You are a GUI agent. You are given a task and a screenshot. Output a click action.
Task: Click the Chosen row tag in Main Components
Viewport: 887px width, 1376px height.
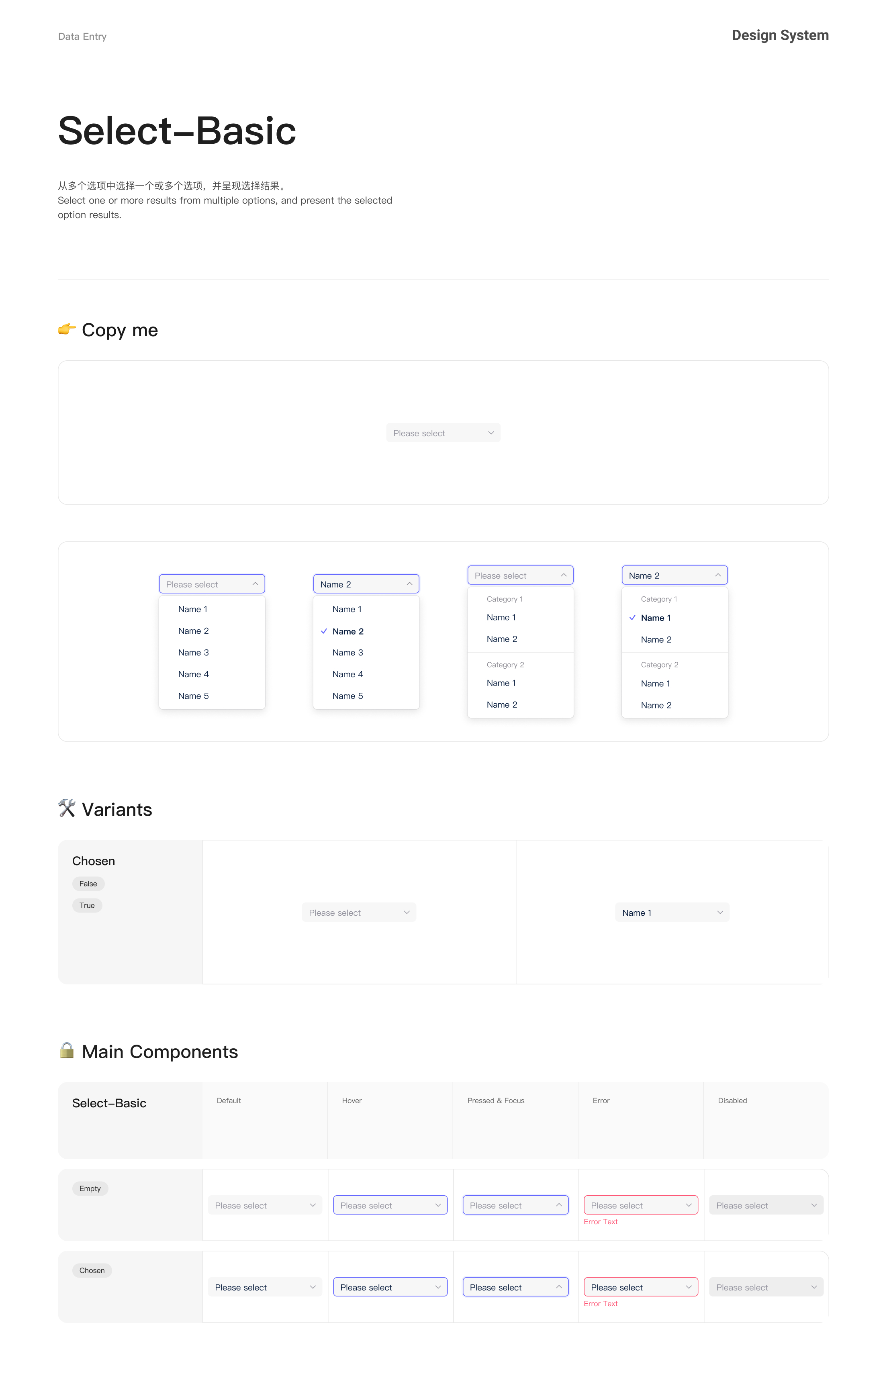tap(92, 1270)
